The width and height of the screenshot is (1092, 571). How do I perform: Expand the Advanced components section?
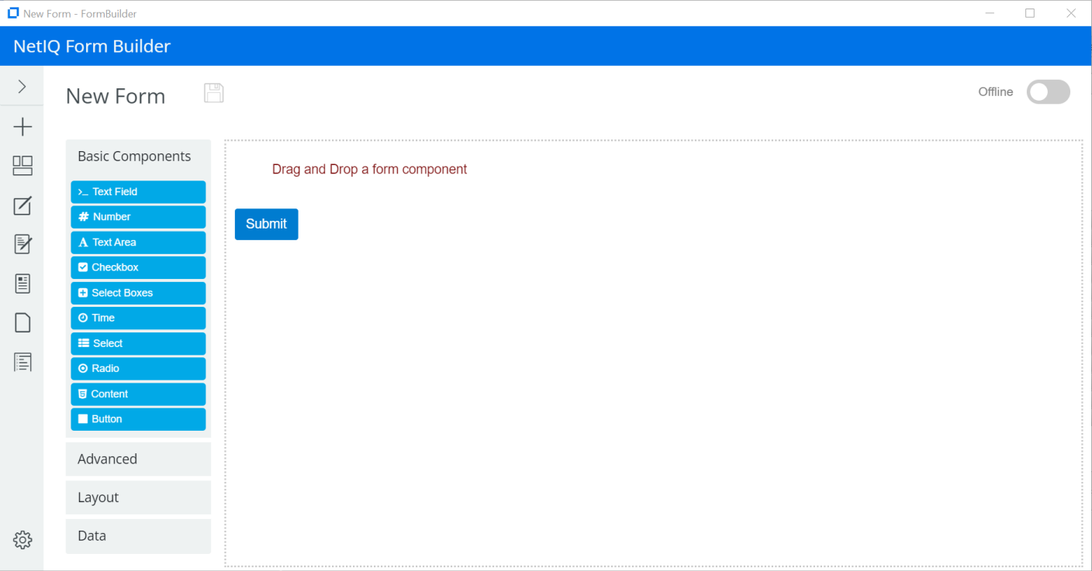138,459
